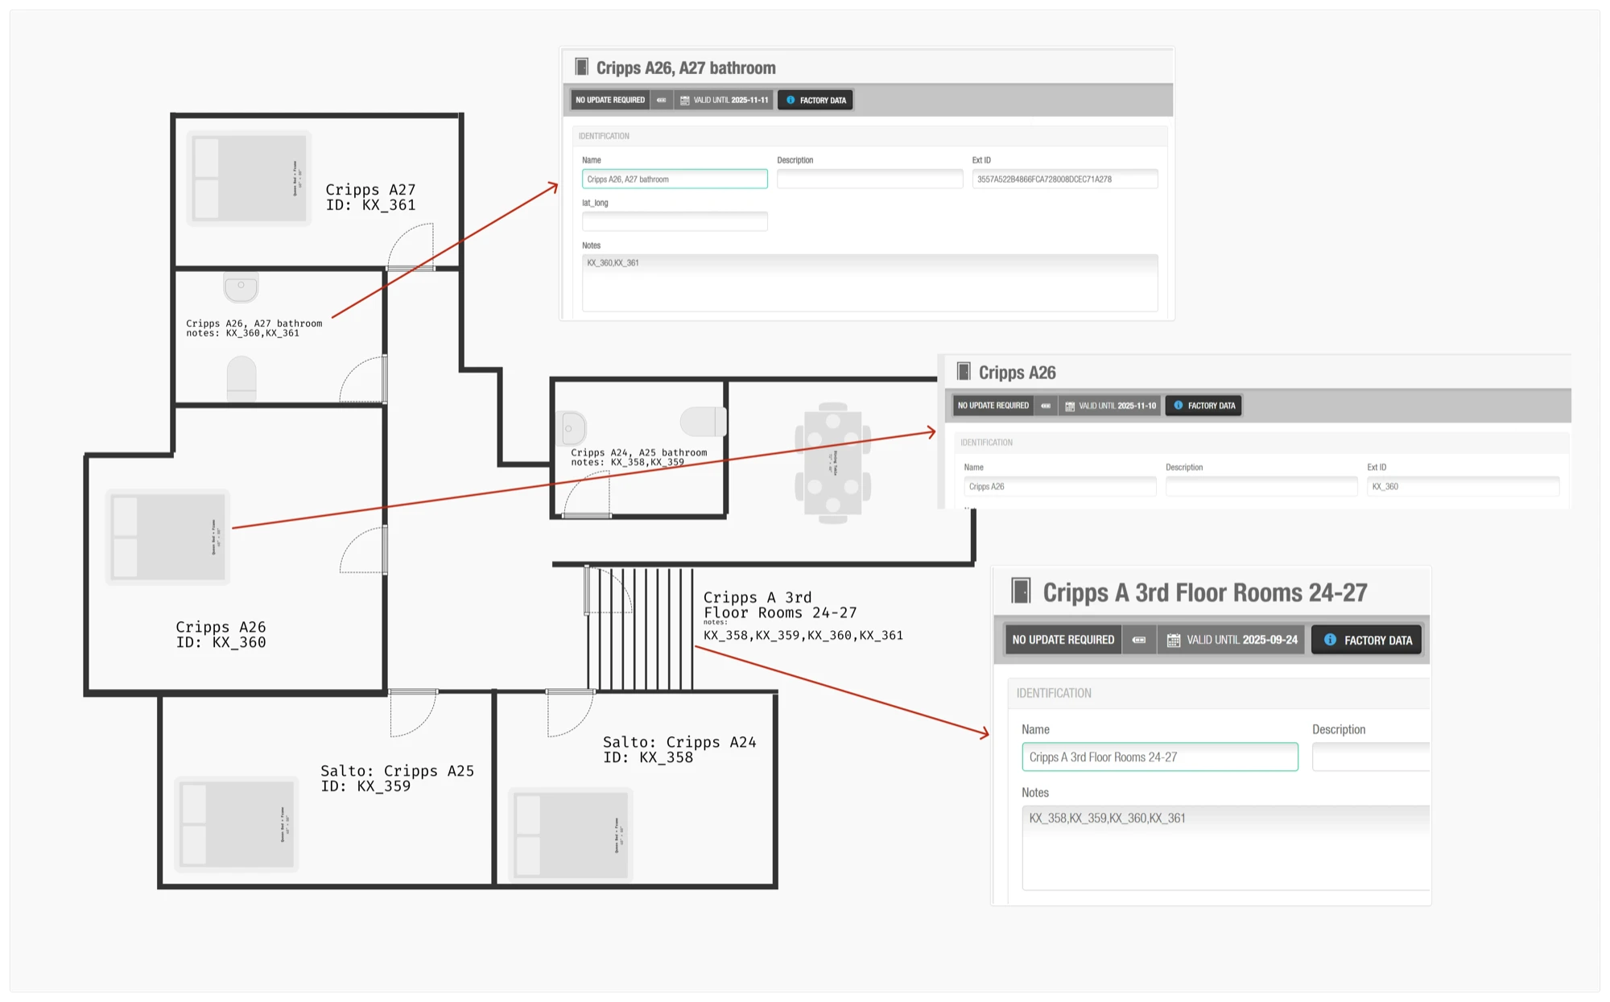This screenshot has height=1002, width=1610.
Task: Click the key icon in the Cripps A26 toolbar
Action: [1045, 406]
